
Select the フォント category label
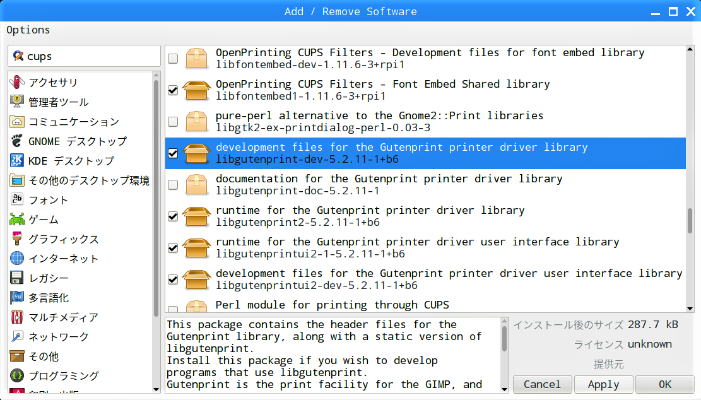[49, 200]
